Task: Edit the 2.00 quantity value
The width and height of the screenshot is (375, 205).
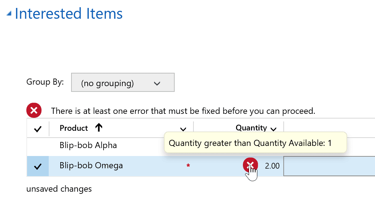Action: (272, 166)
